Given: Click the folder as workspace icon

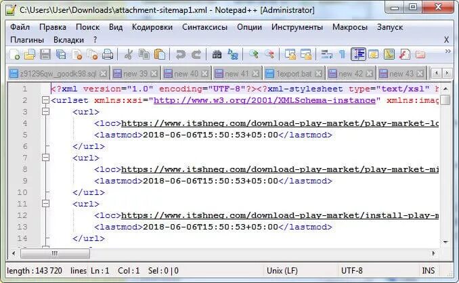Looking at the screenshot, I should click(x=420, y=54).
